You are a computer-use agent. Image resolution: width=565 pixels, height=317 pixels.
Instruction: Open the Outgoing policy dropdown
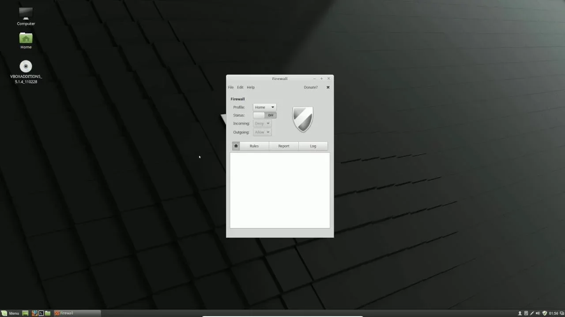coord(262,132)
